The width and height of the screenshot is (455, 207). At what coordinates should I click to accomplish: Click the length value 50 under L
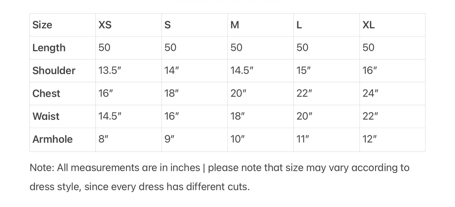(x=302, y=48)
